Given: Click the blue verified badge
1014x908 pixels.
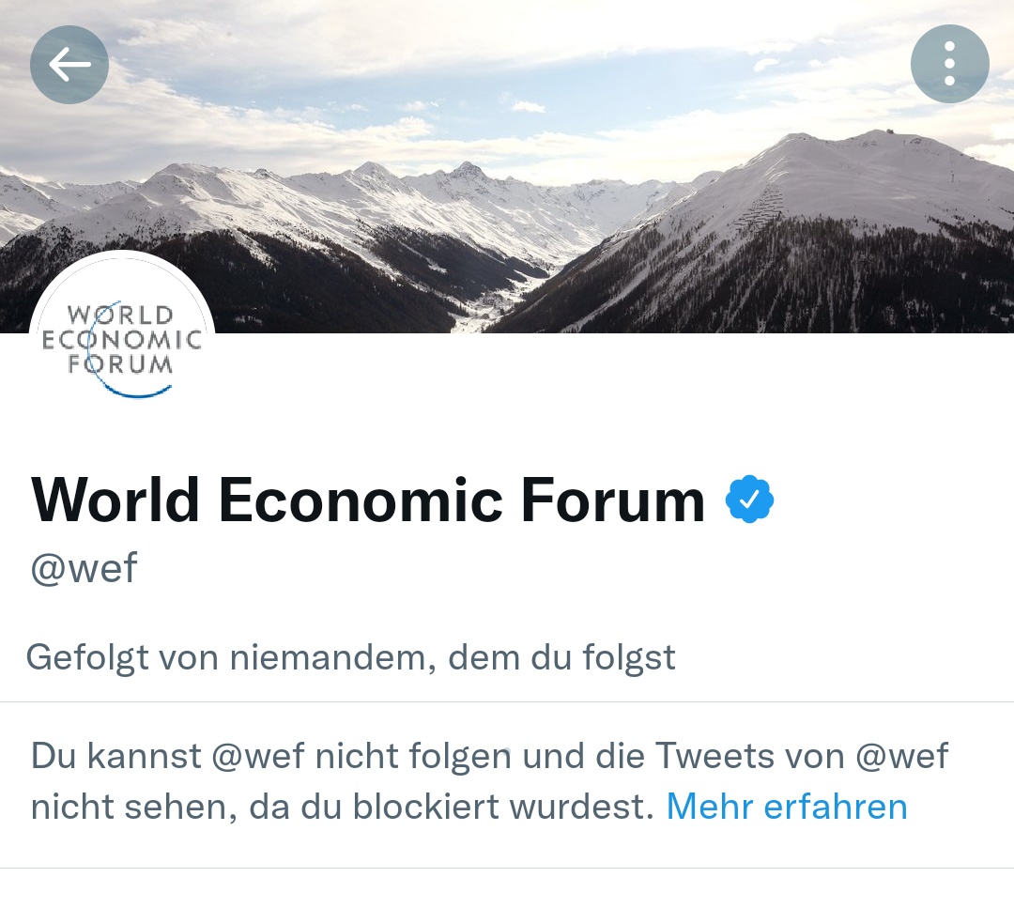Looking at the screenshot, I should 749,500.
